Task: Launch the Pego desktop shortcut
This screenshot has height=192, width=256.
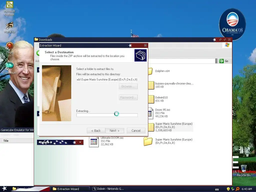Action: click(9, 48)
